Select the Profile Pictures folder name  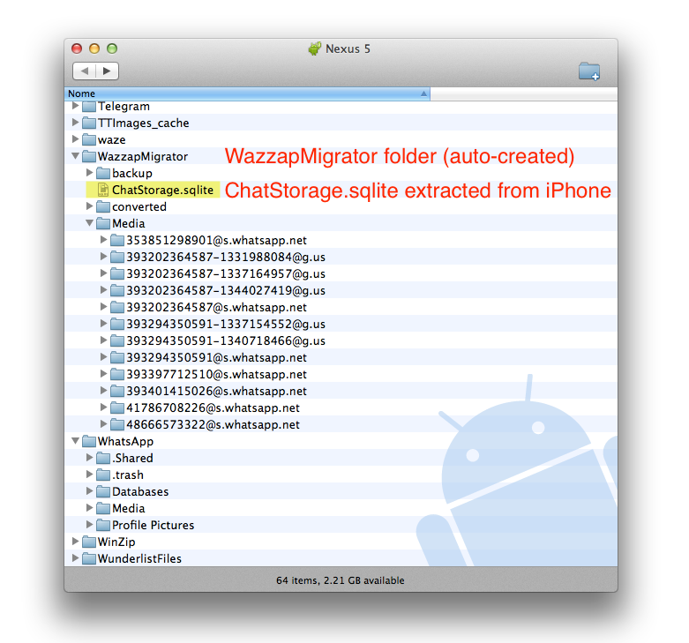(x=153, y=525)
